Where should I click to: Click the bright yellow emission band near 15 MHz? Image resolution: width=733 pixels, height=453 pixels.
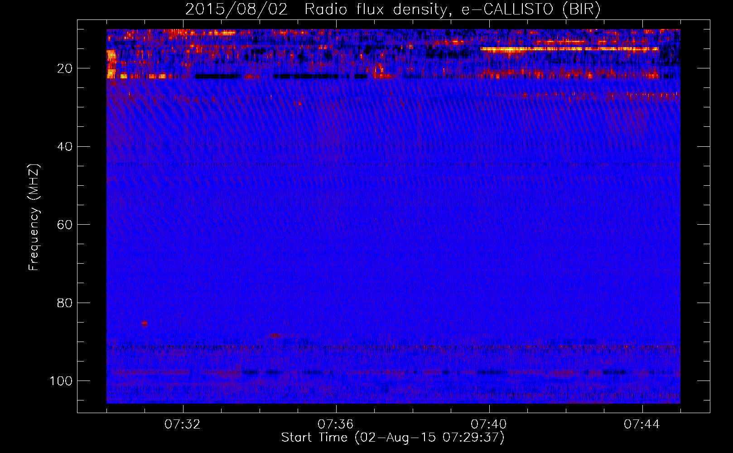click(569, 49)
